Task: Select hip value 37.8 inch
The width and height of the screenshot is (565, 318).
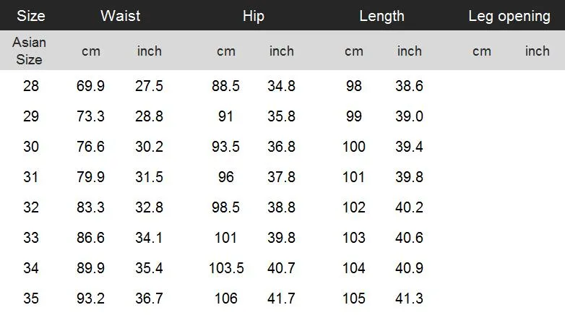Action: coord(282,176)
